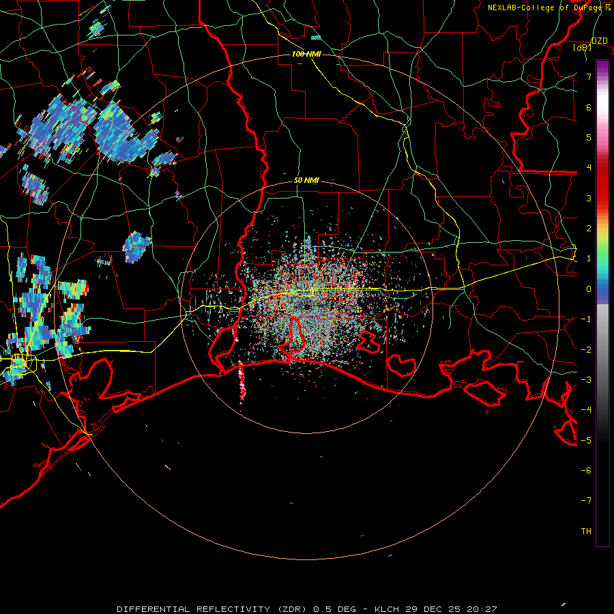Screen dimensions: 614x614
Task: Click the -6 dB legend value
Action: click(x=586, y=471)
